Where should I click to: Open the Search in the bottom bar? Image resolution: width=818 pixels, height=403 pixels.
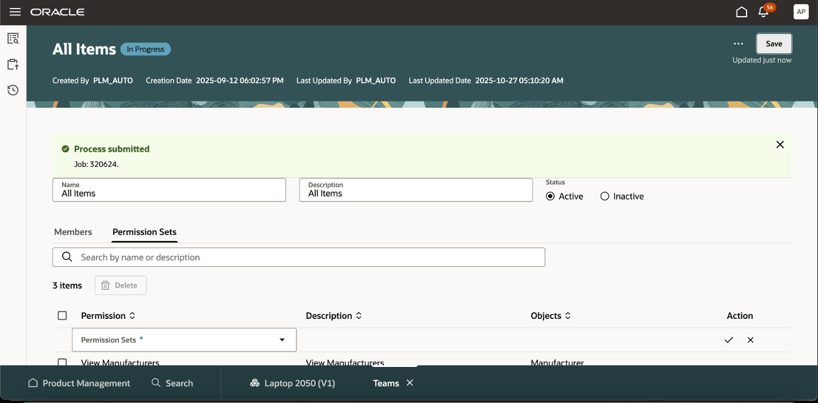point(172,382)
